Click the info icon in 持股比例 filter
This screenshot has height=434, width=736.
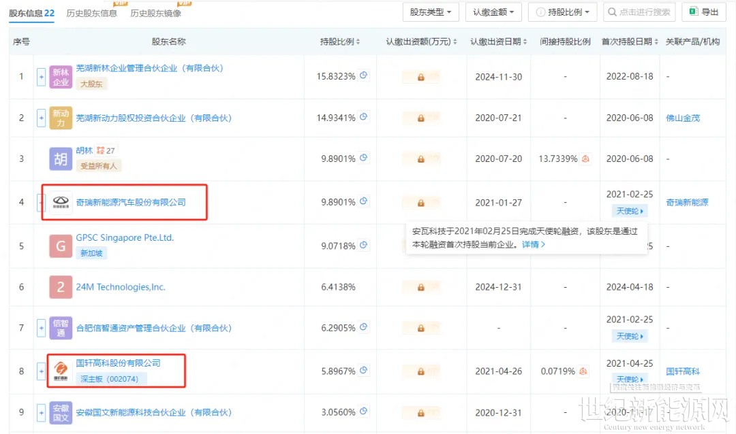click(x=540, y=12)
